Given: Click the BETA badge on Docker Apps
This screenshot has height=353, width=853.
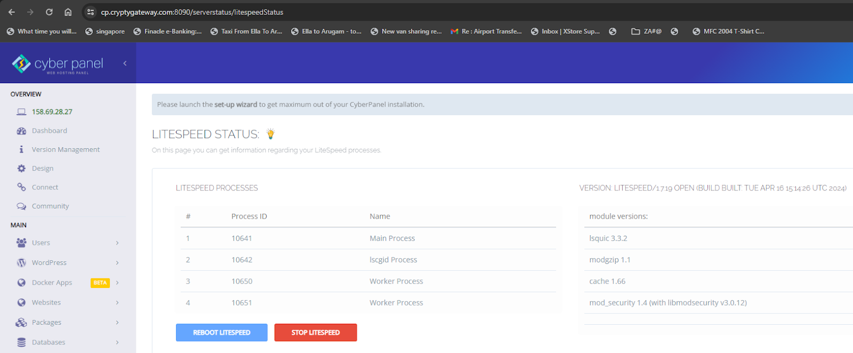Looking at the screenshot, I should pos(100,283).
